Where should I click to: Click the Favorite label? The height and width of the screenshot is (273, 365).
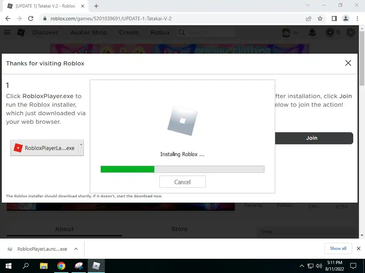pos(253,205)
